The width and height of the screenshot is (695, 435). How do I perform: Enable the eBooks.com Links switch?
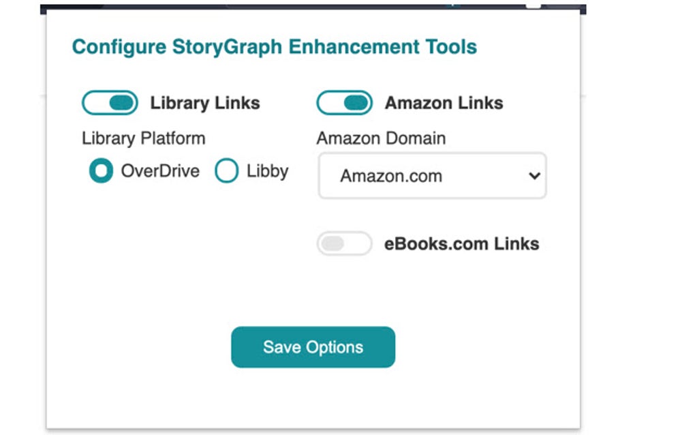coord(344,244)
